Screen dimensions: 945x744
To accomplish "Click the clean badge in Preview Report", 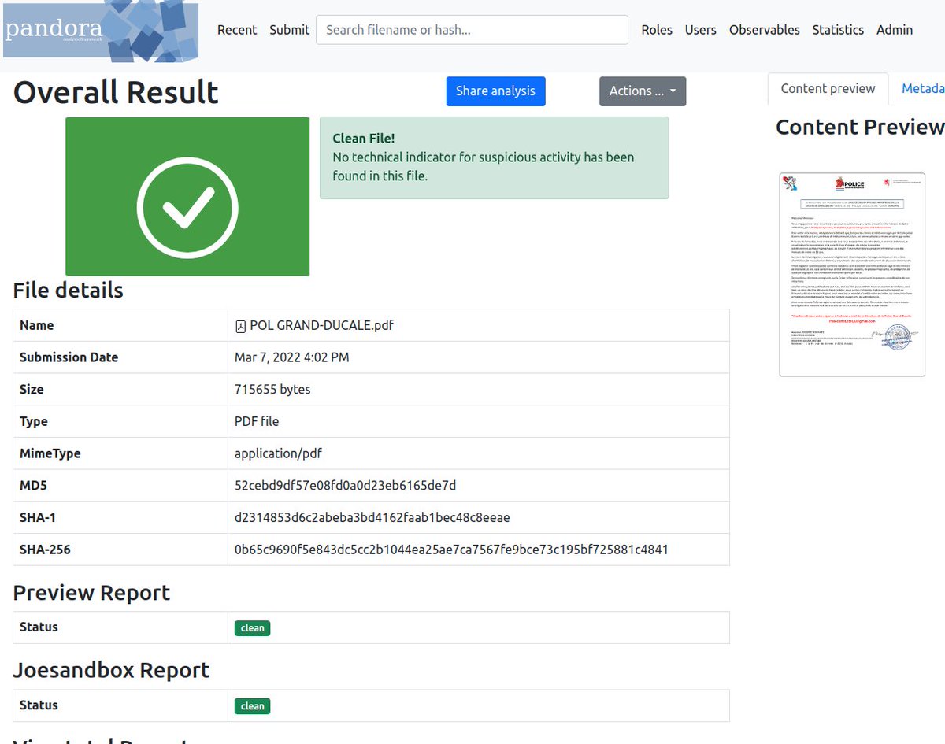I will point(252,628).
